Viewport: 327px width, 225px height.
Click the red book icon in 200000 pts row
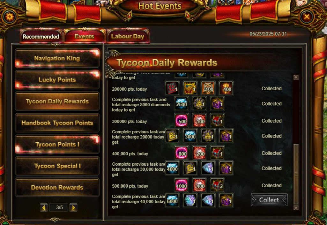tap(172, 88)
